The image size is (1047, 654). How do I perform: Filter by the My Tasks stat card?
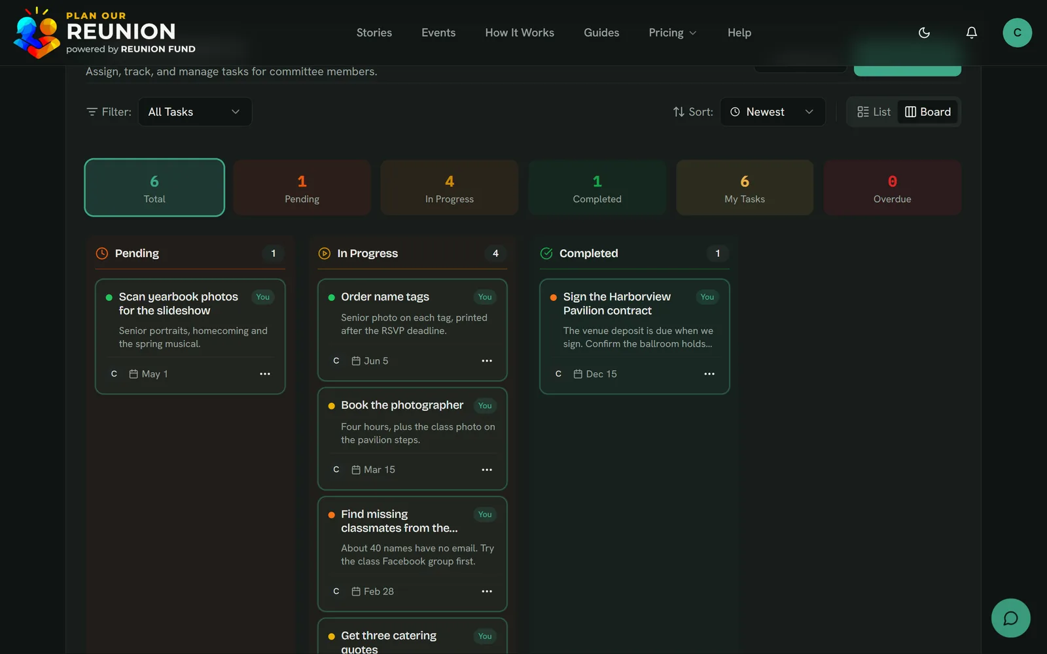tap(745, 188)
